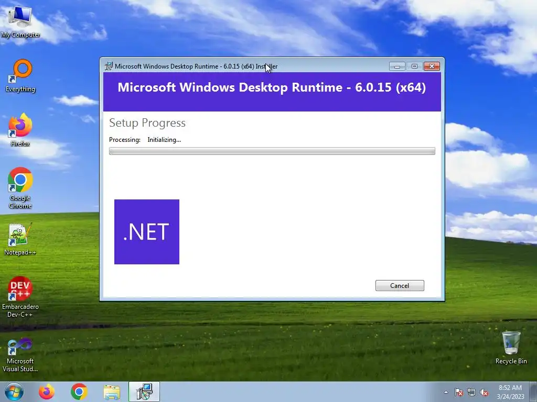Click the 'Initializing...' status text
The width and height of the screenshot is (537, 402).
pos(164,139)
